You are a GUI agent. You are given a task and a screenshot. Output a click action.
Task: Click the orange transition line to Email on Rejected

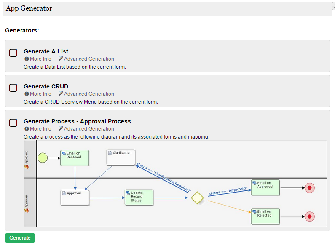tap(229, 206)
